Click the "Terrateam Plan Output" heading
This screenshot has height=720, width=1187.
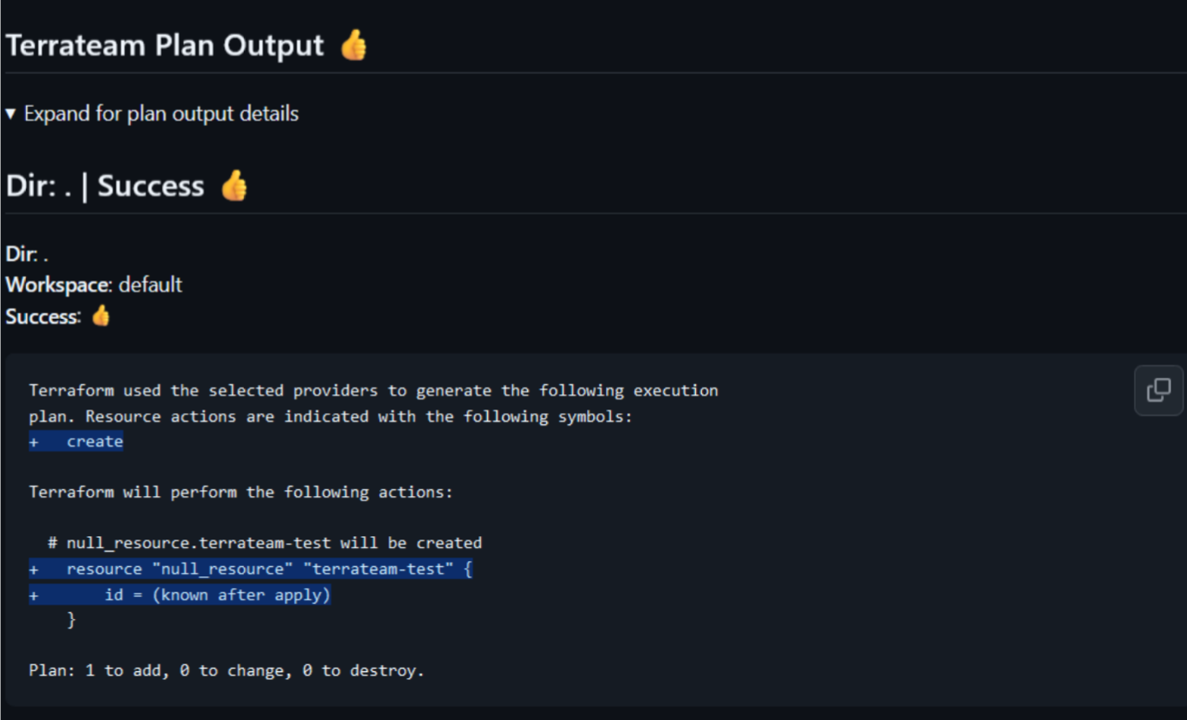click(x=165, y=45)
